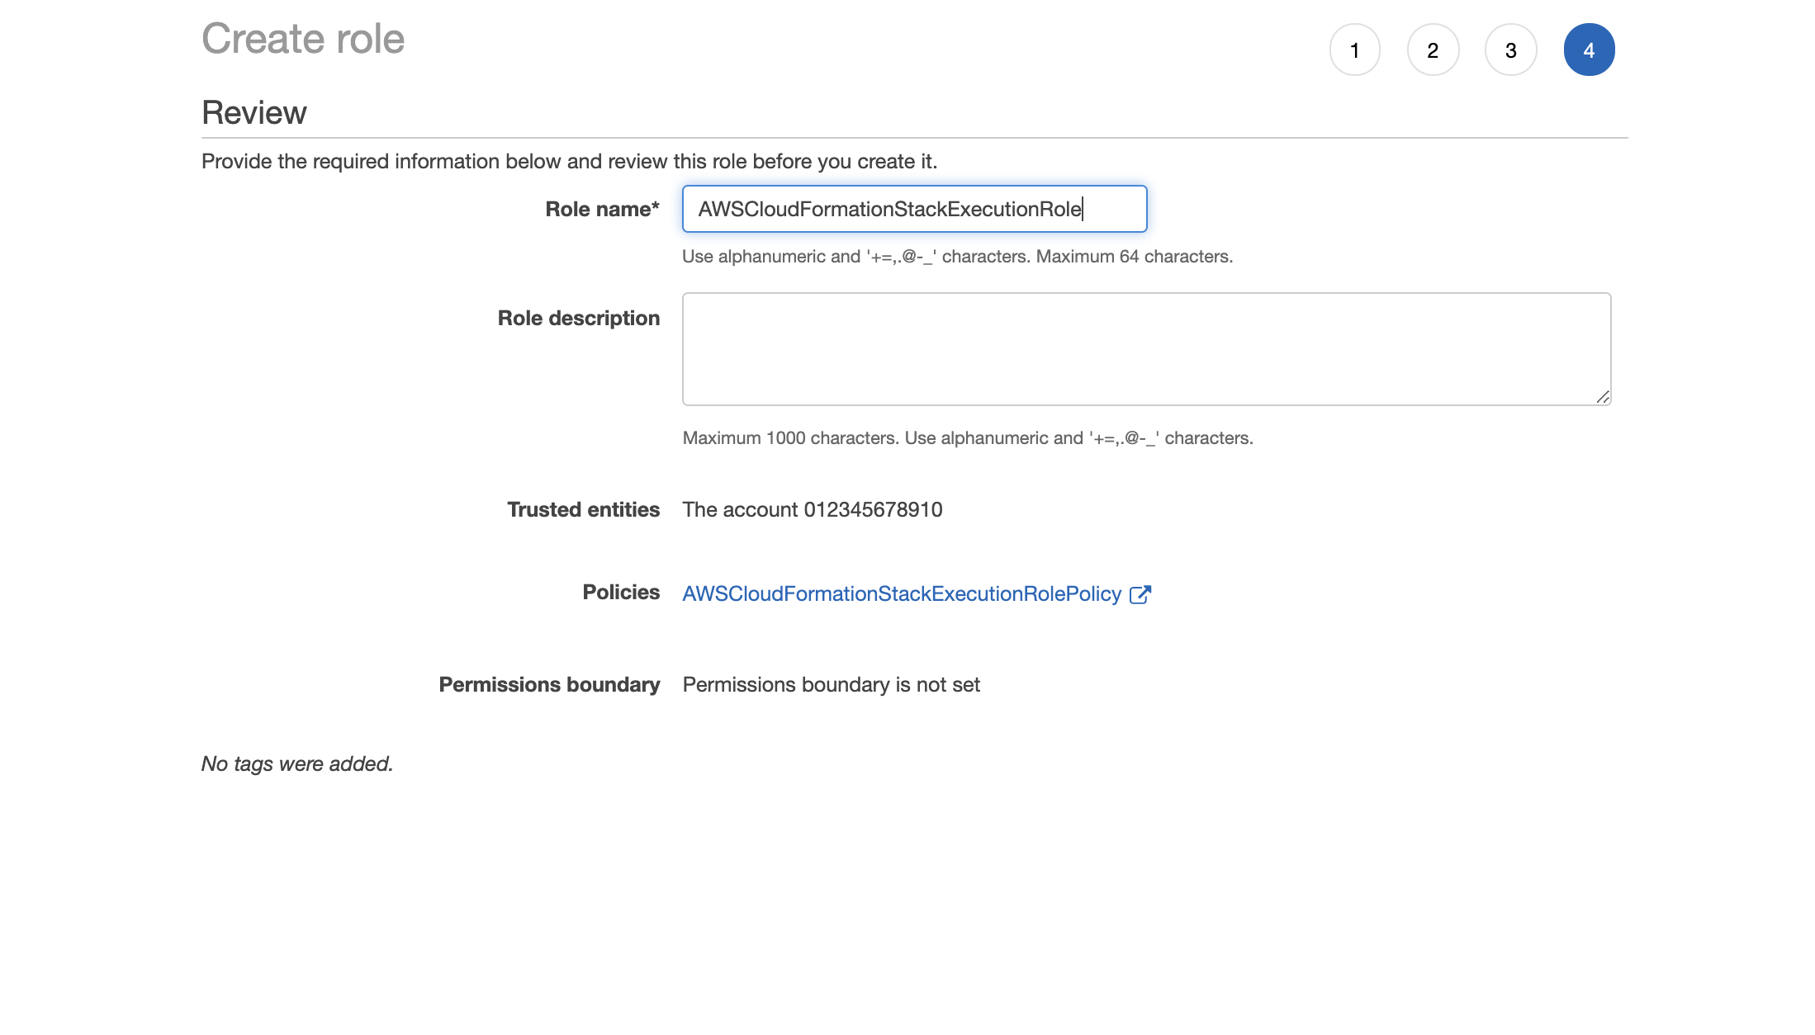Click the Review section heading
Image resolution: width=1815 pixels, height=1035 pixels.
coord(254,112)
